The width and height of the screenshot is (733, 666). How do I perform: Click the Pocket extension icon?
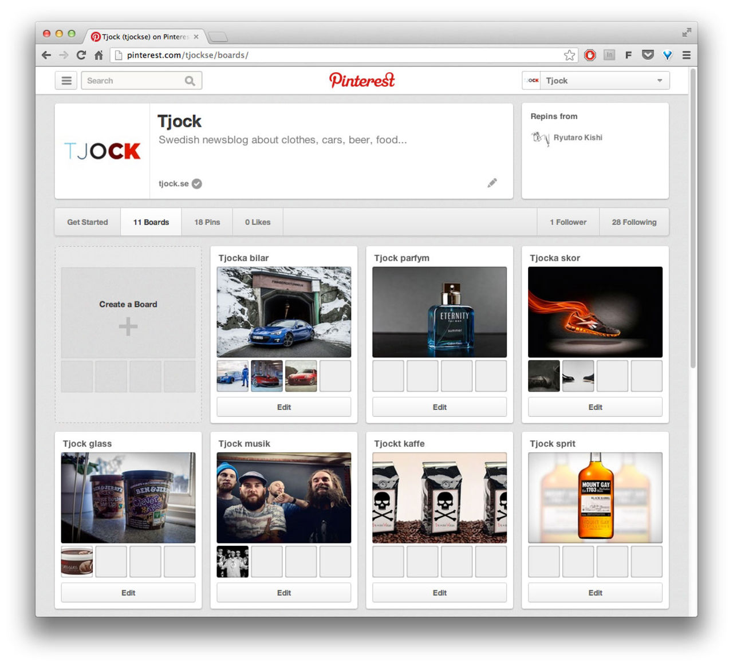pyautogui.click(x=648, y=55)
